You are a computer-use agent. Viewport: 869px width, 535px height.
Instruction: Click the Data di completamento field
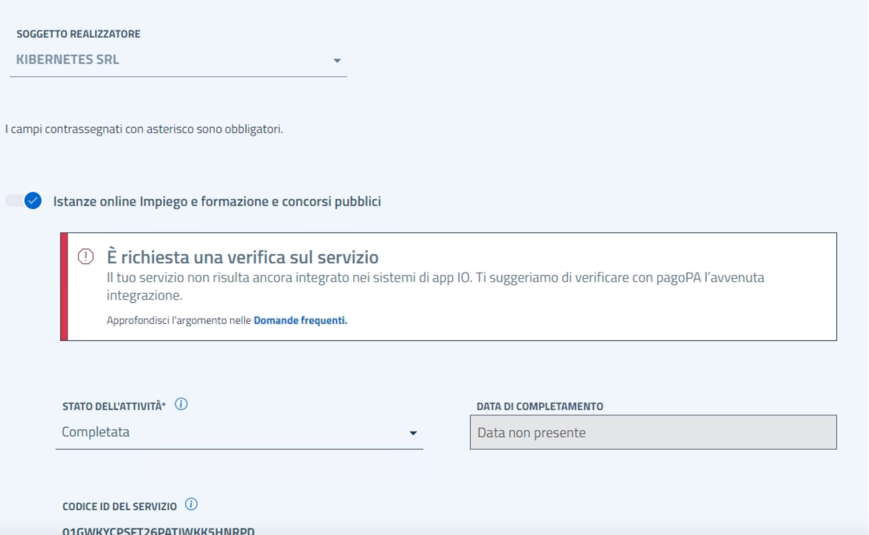pyautogui.click(x=653, y=433)
